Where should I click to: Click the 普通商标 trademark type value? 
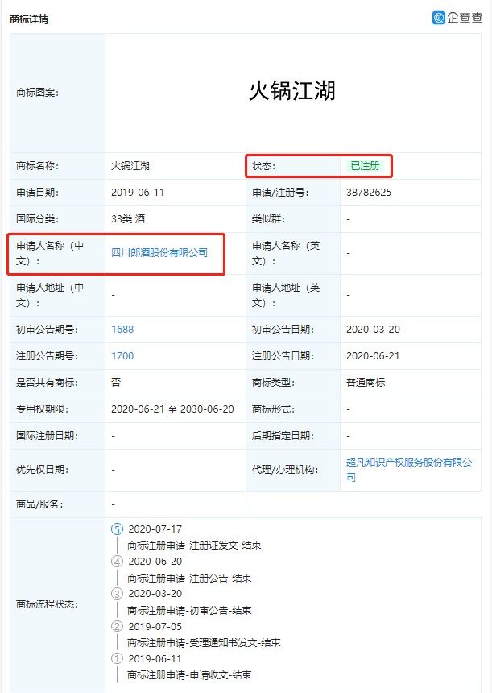366,382
